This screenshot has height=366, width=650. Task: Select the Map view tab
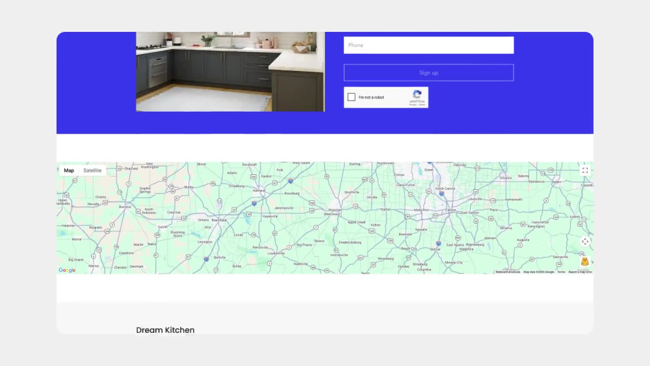point(69,170)
